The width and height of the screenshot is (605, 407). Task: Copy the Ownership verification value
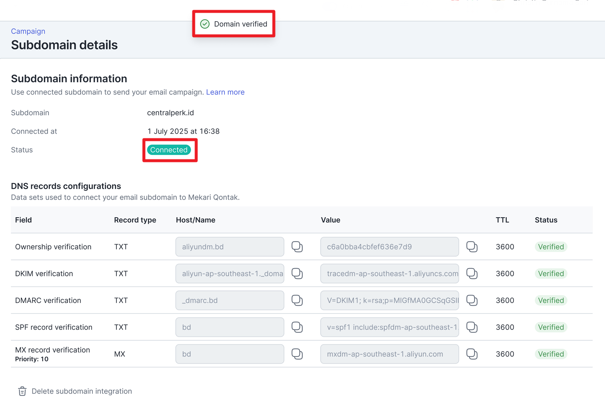[x=472, y=247]
